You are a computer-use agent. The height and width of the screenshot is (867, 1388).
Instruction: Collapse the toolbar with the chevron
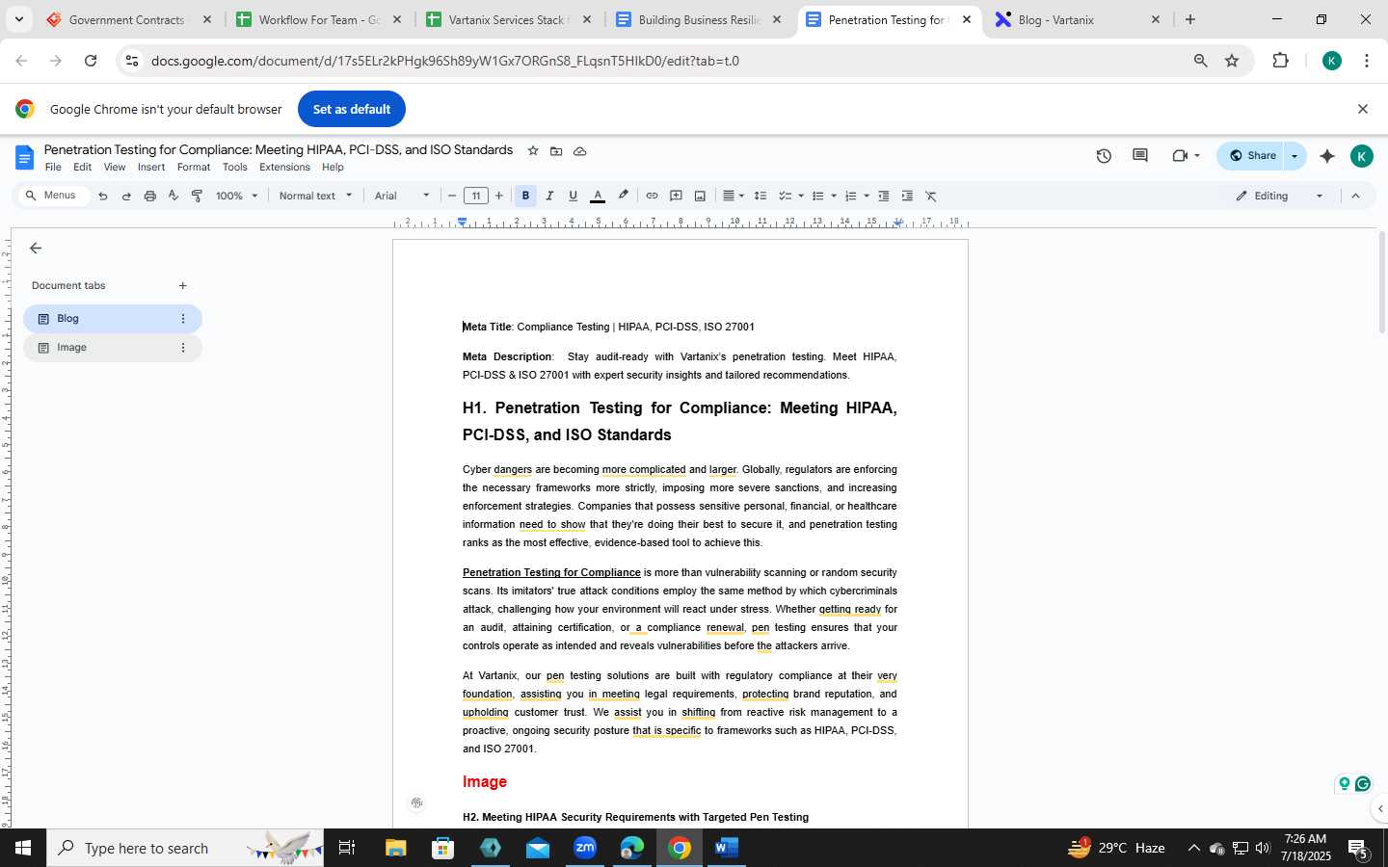tap(1355, 196)
